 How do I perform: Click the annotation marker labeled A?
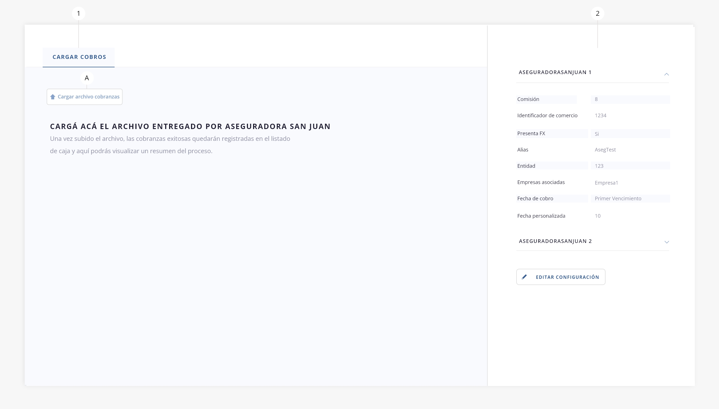(87, 78)
